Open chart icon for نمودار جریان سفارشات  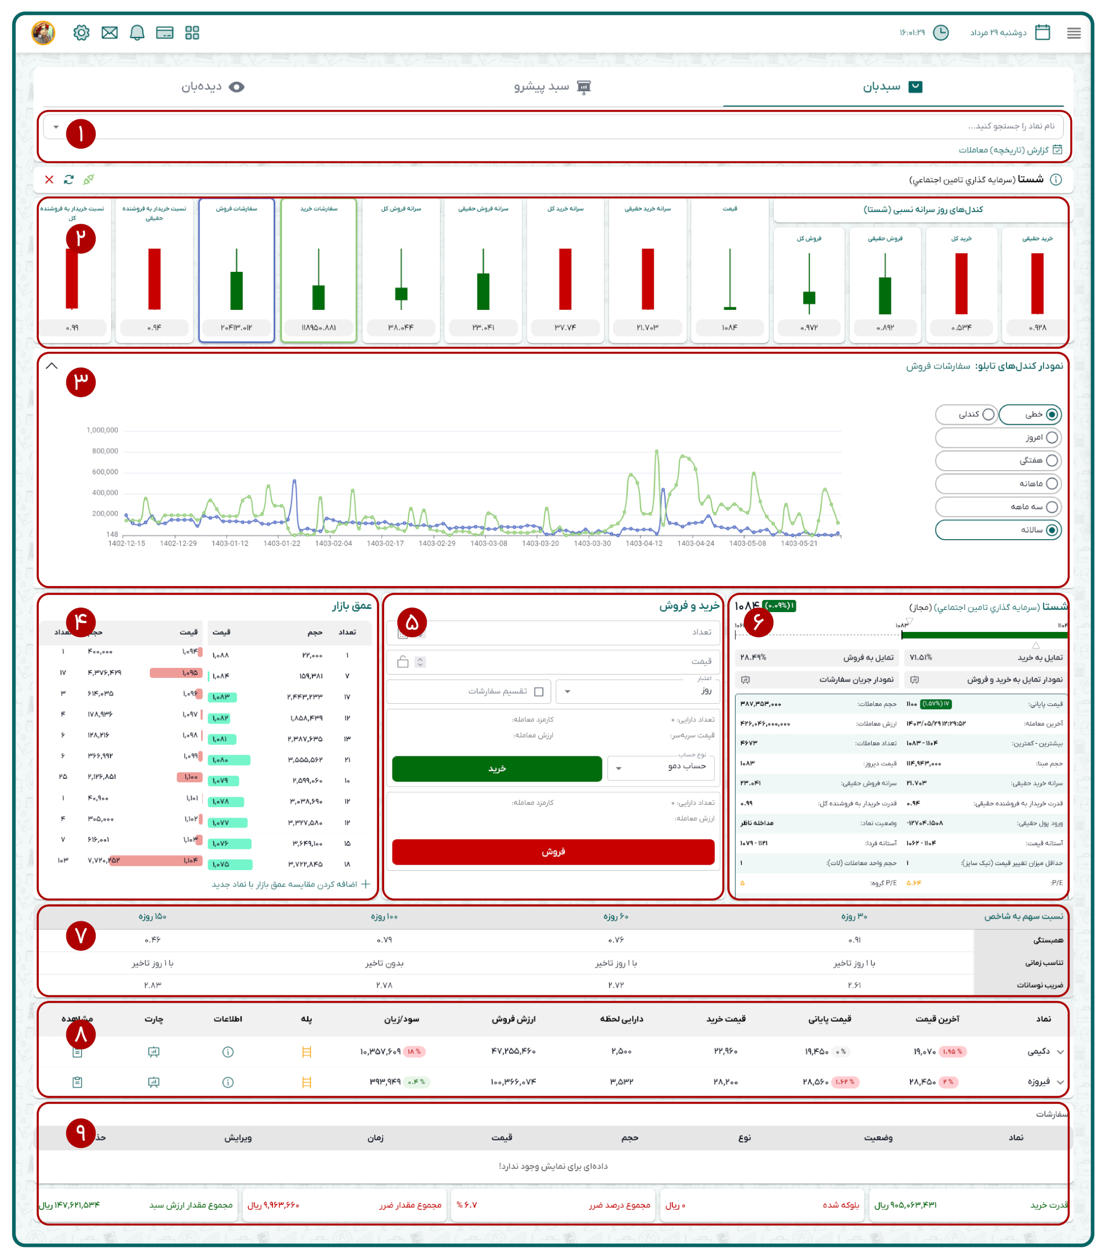746,679
